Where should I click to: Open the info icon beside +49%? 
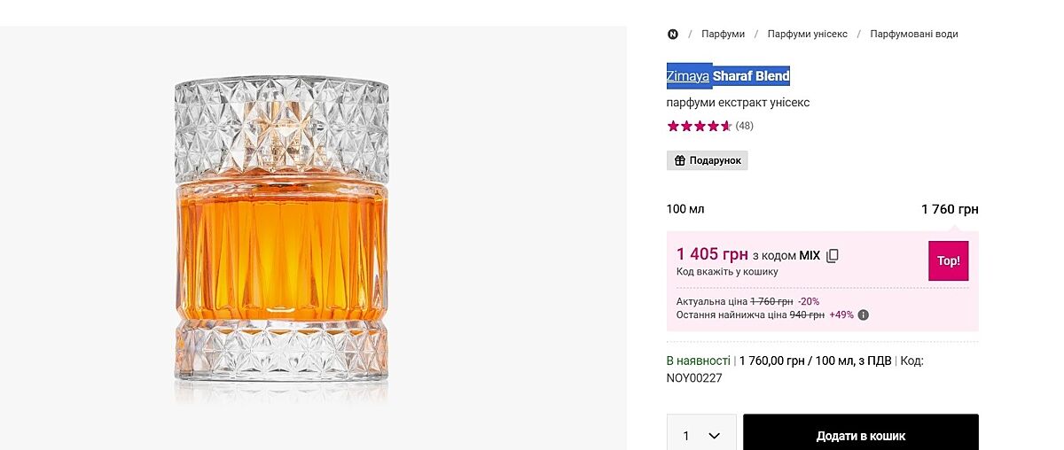point(864,314)
